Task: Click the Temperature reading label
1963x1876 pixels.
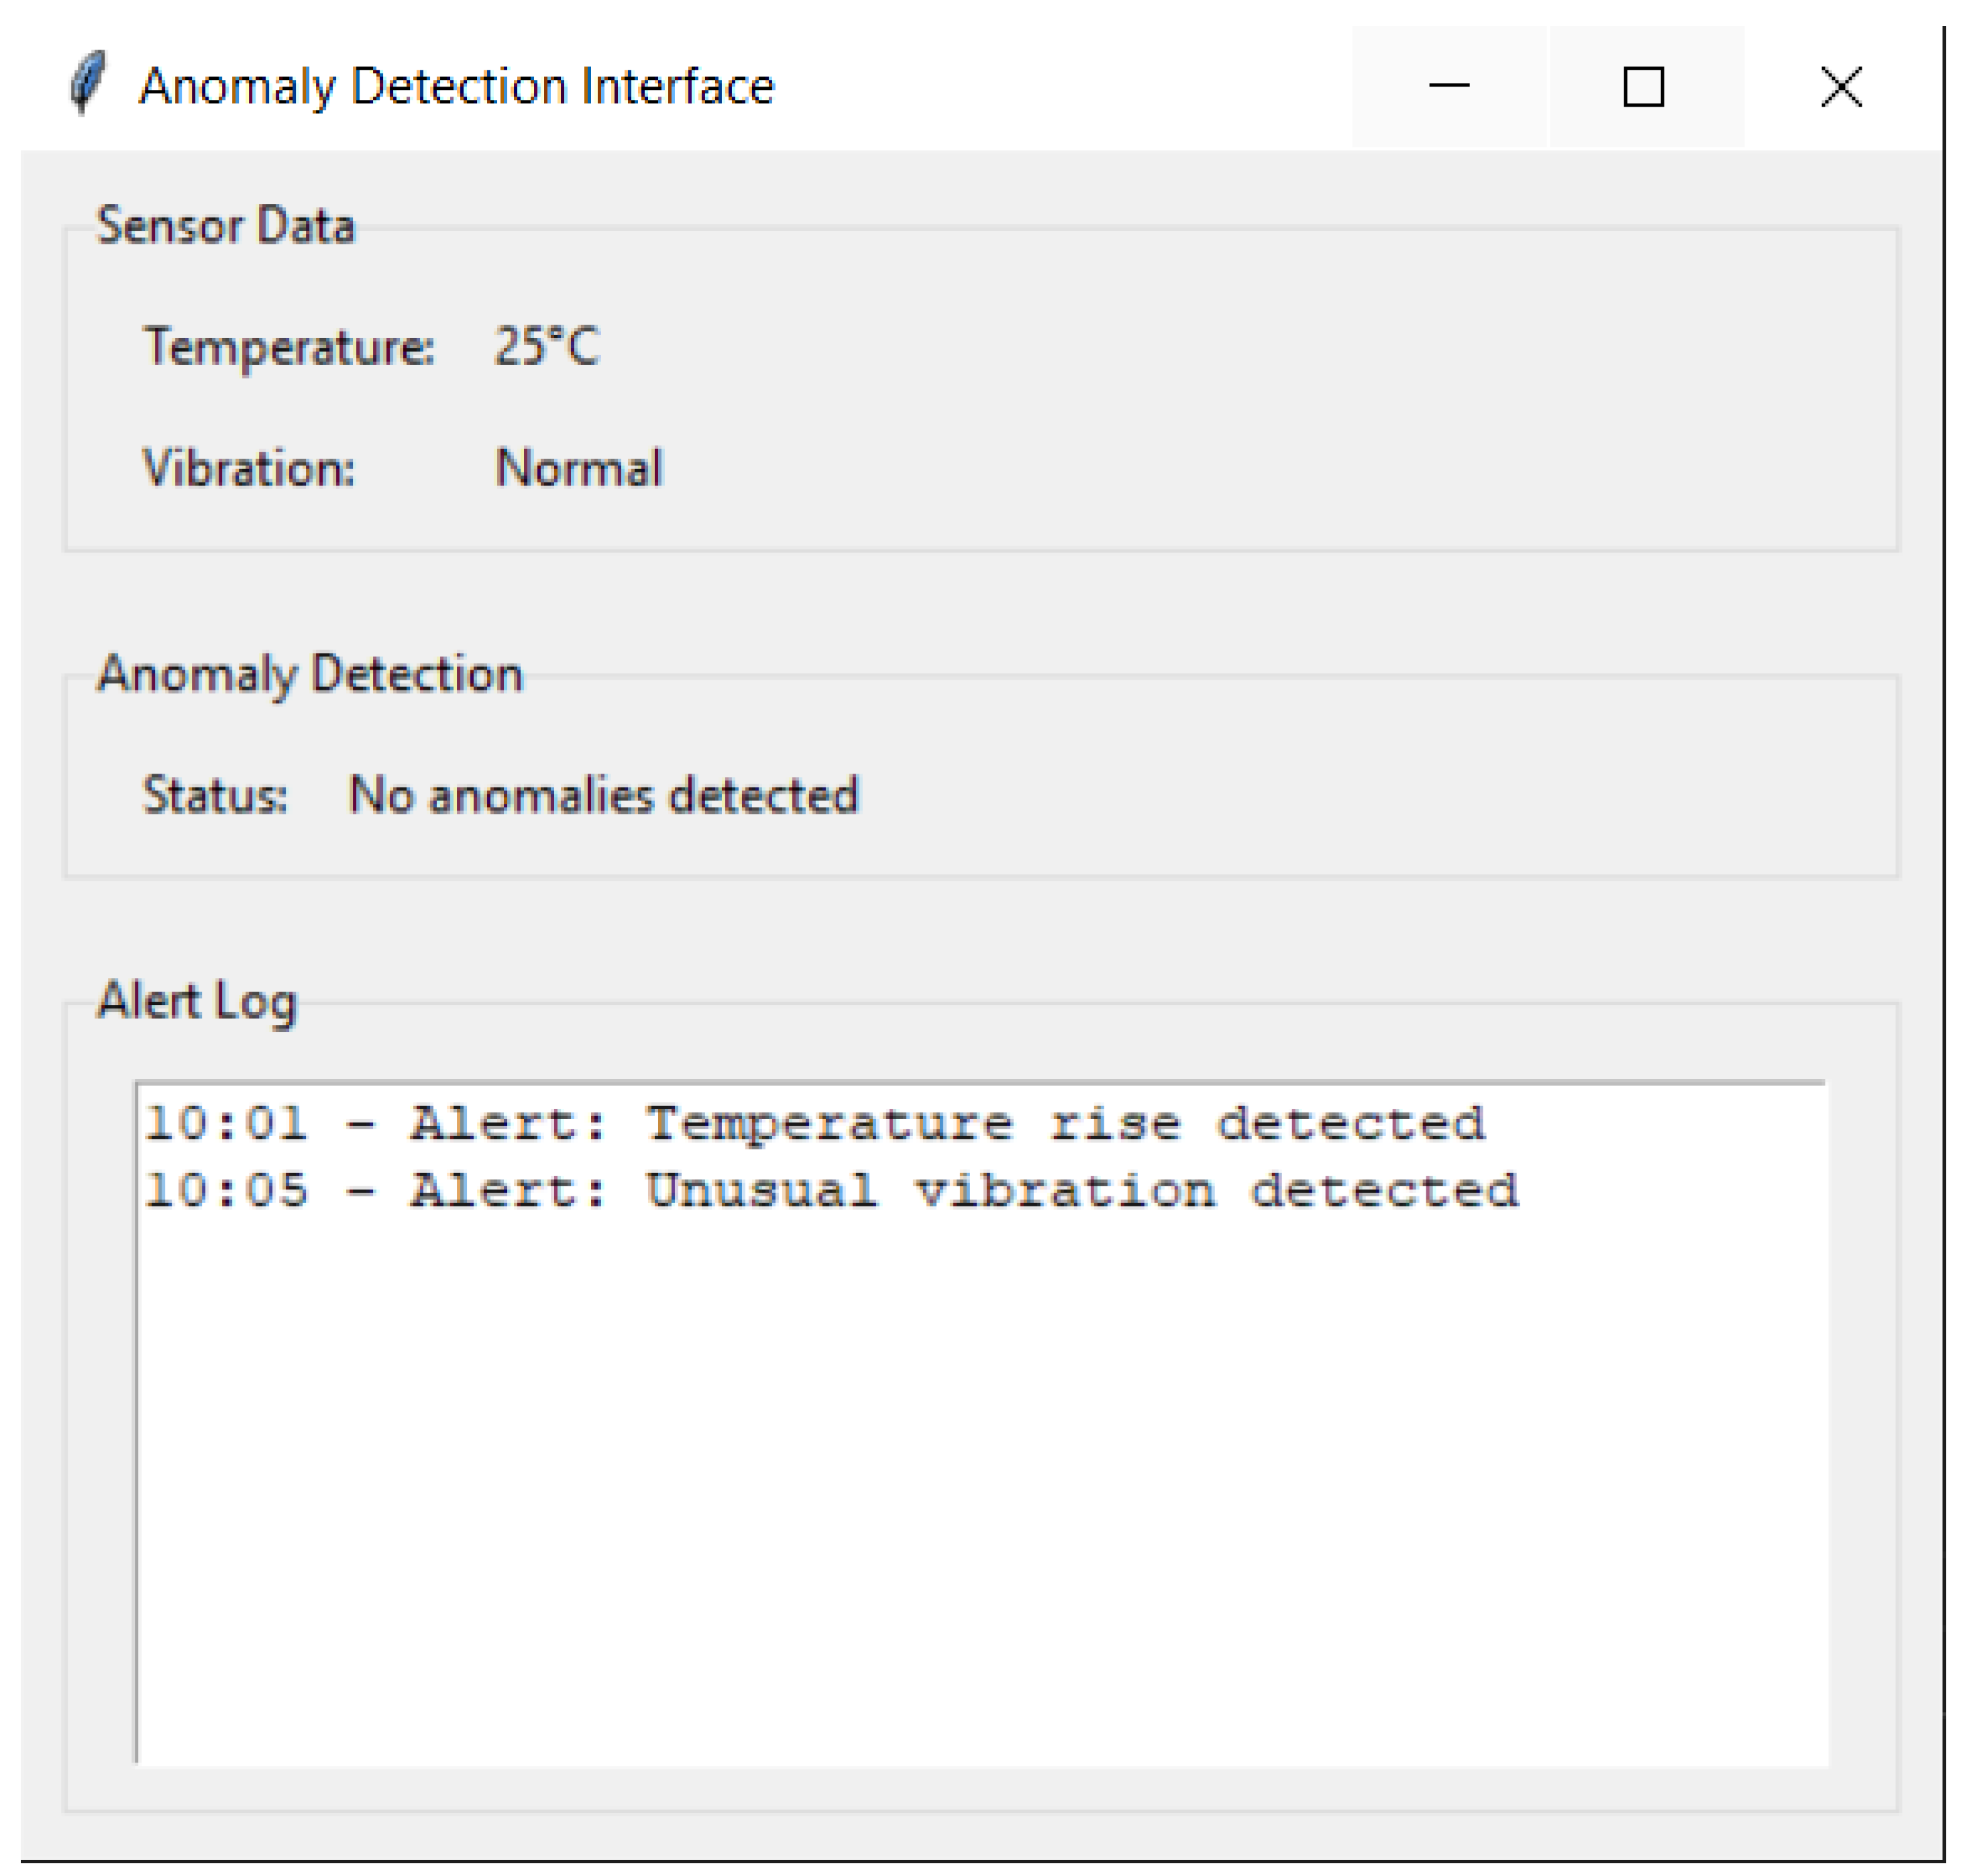Action: point(290,348)
